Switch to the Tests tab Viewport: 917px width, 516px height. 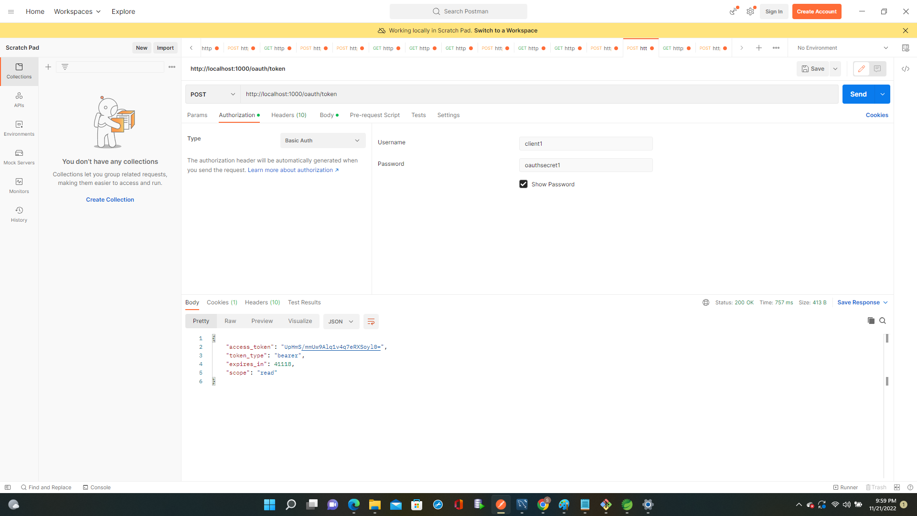(x=418, y=115)
